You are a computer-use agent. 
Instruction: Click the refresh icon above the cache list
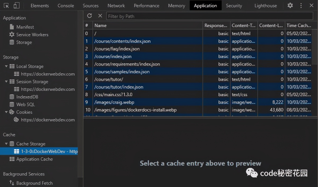pos(90,16)
